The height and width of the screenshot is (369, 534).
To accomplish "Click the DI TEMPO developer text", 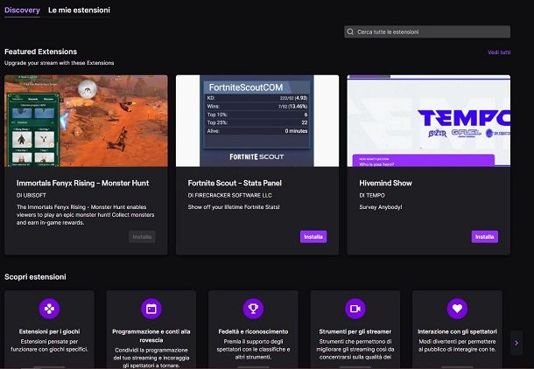I will 372,195.
